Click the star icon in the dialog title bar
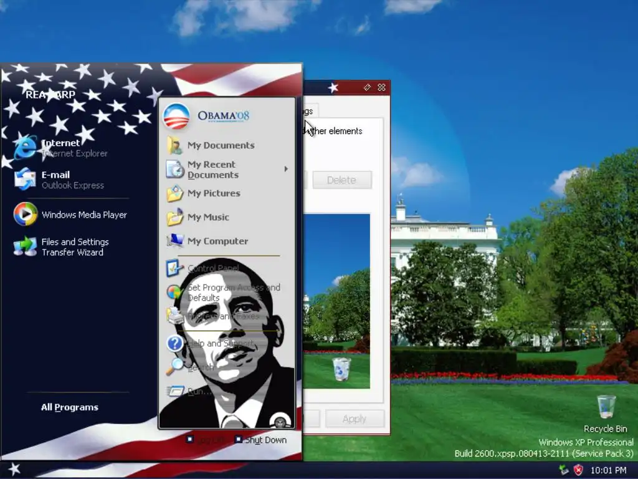Screen dimensions: 638x479 click(x=333, y=87)
